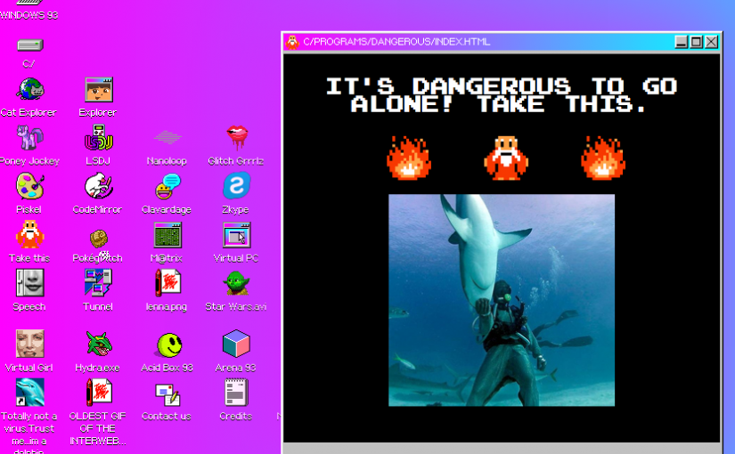Click the C:/PROGRAMS/DANGEROUS/INDEX.HTML title text
This screenshot has height=454, width=735.
[396, 42]
